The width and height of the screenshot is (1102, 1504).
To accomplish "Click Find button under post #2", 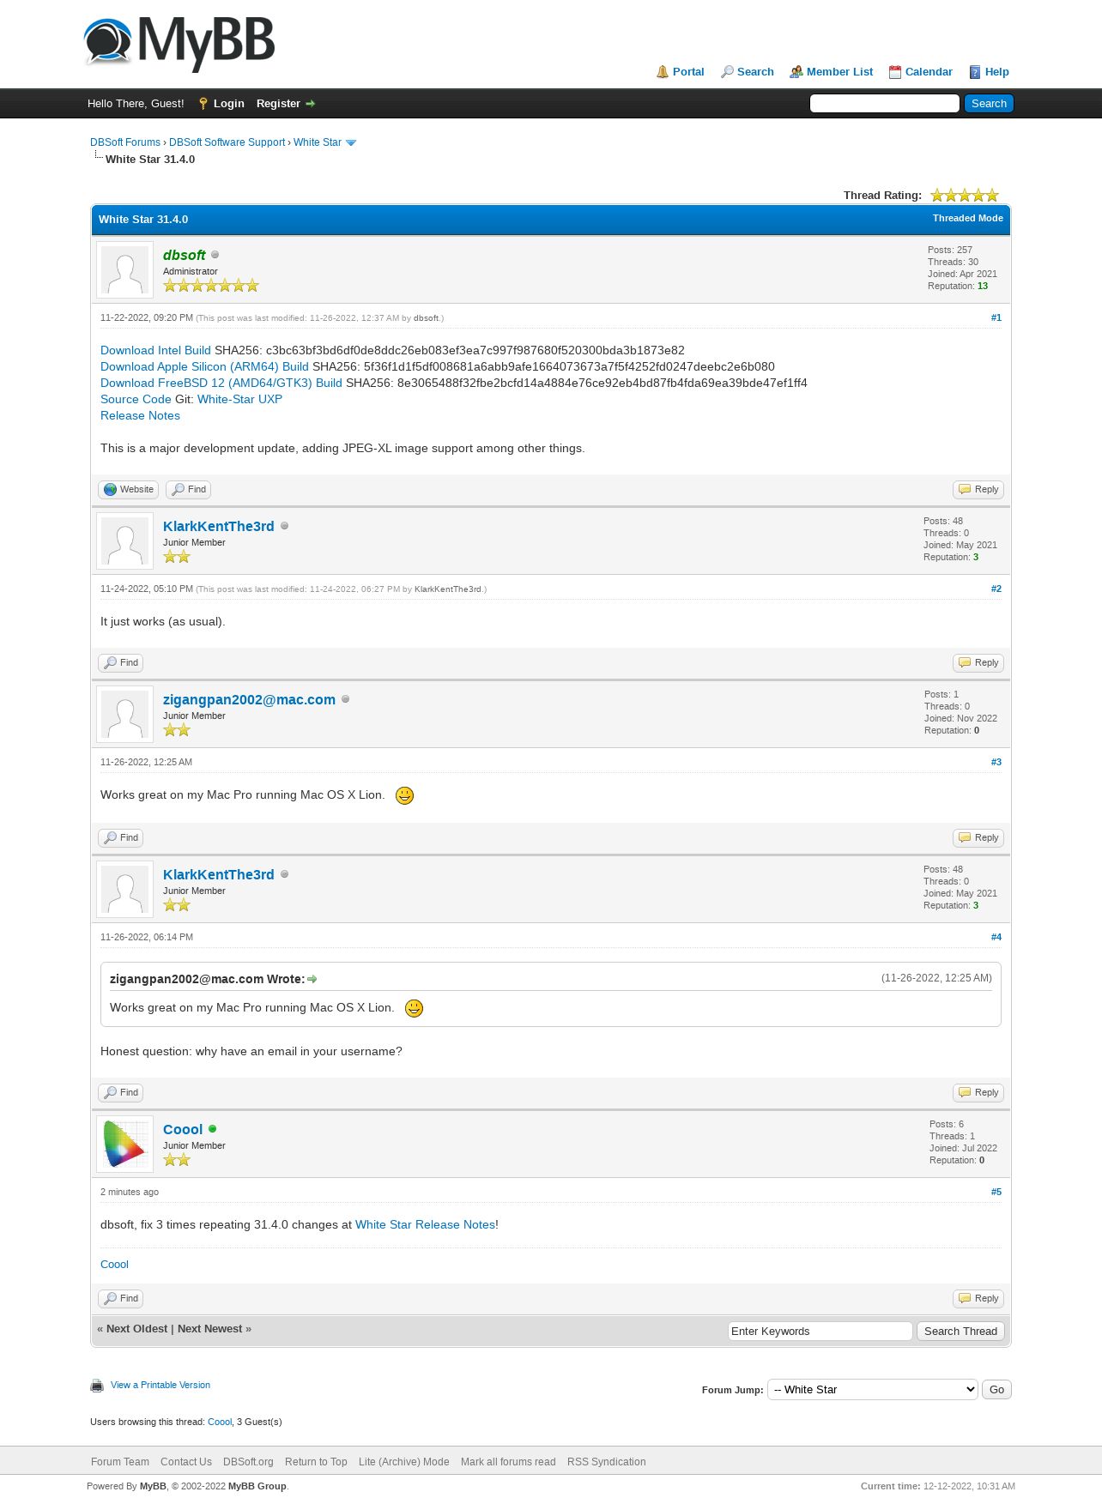I will tap(120, 663).
